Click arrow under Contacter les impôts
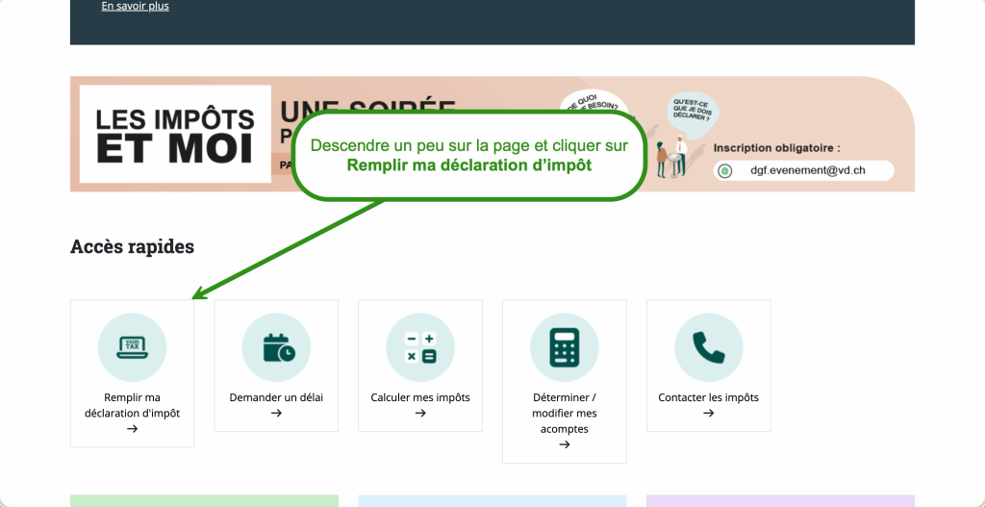The image size is (985, 507). (708, 414)
